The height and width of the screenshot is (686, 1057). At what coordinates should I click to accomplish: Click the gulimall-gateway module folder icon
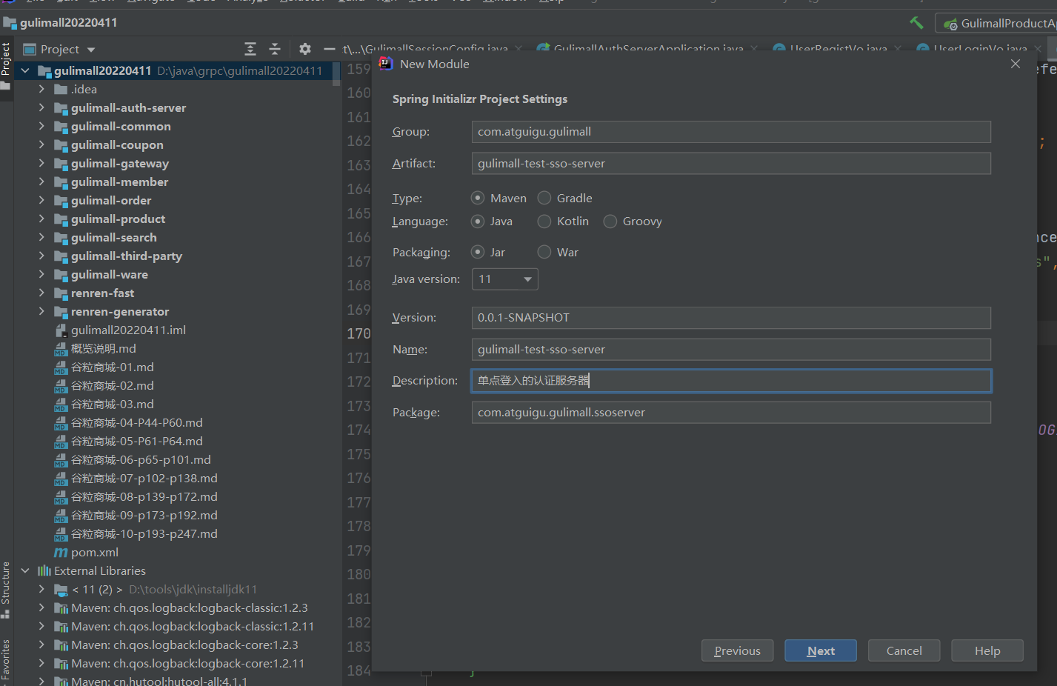click(61, 164)
